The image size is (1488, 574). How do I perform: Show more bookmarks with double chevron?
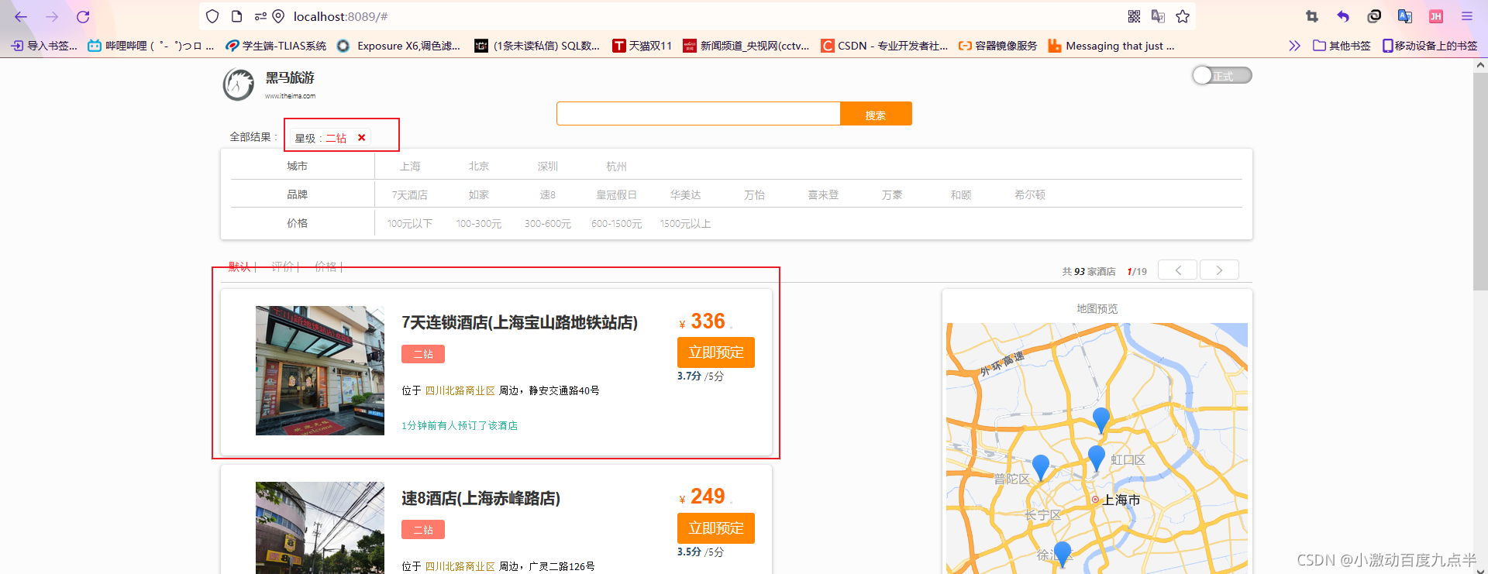pyautogui.click(x=1294, y=46)
